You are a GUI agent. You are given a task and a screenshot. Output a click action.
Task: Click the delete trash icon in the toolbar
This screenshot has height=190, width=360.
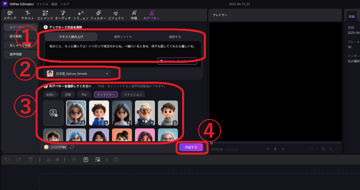(31, 159)
